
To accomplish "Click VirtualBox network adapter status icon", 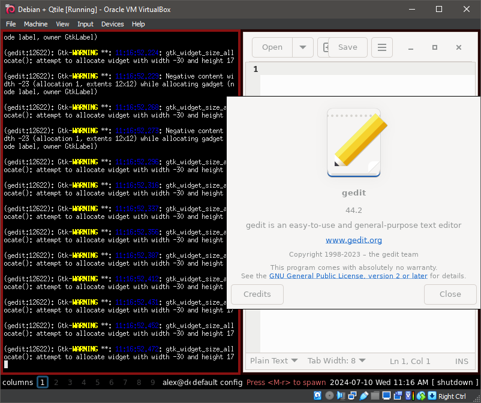I will pyautogui.click(x=353, y=396).
